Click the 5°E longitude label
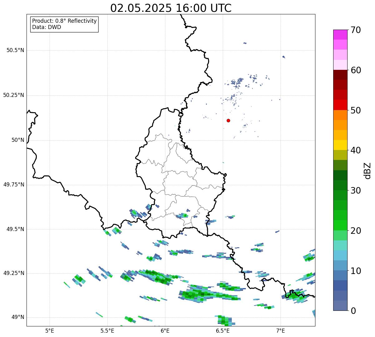 [x=50, y=330]
